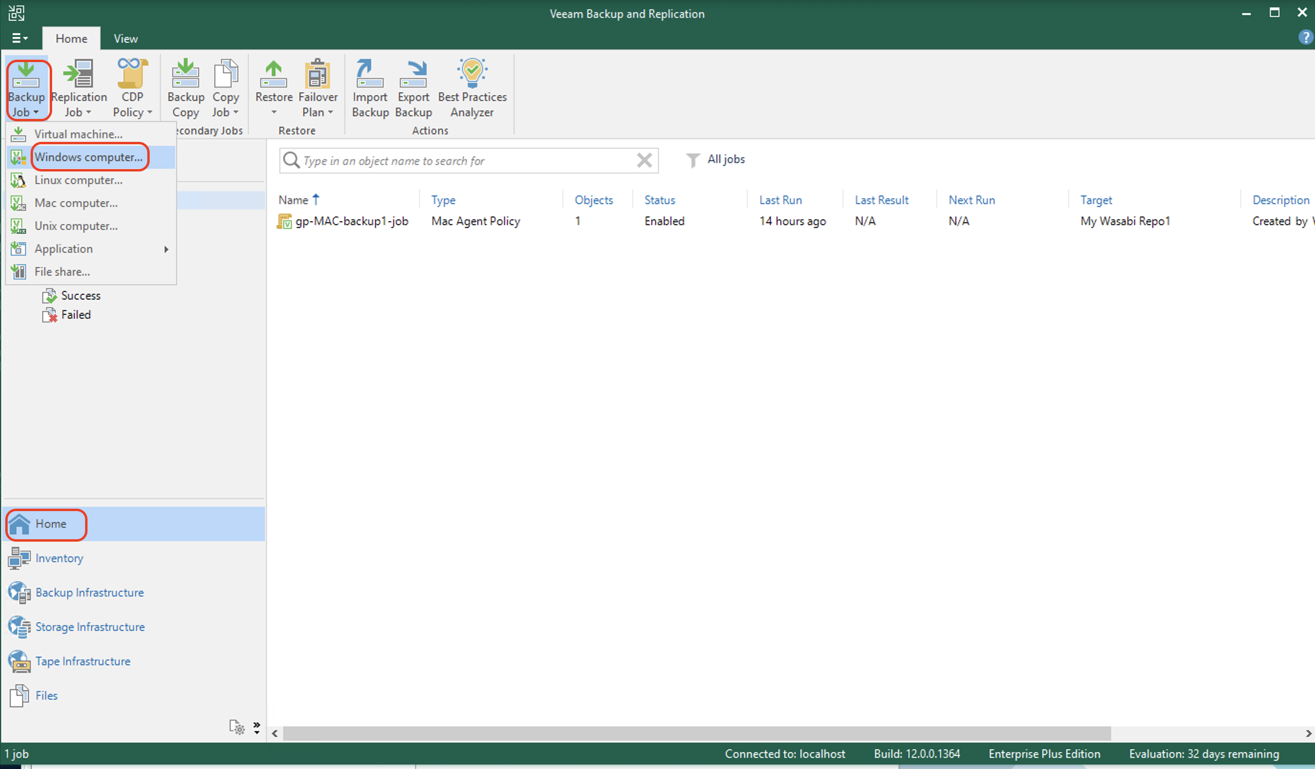
Task: Expand the navigation pane overflow chevron
Action: [257, 728]
